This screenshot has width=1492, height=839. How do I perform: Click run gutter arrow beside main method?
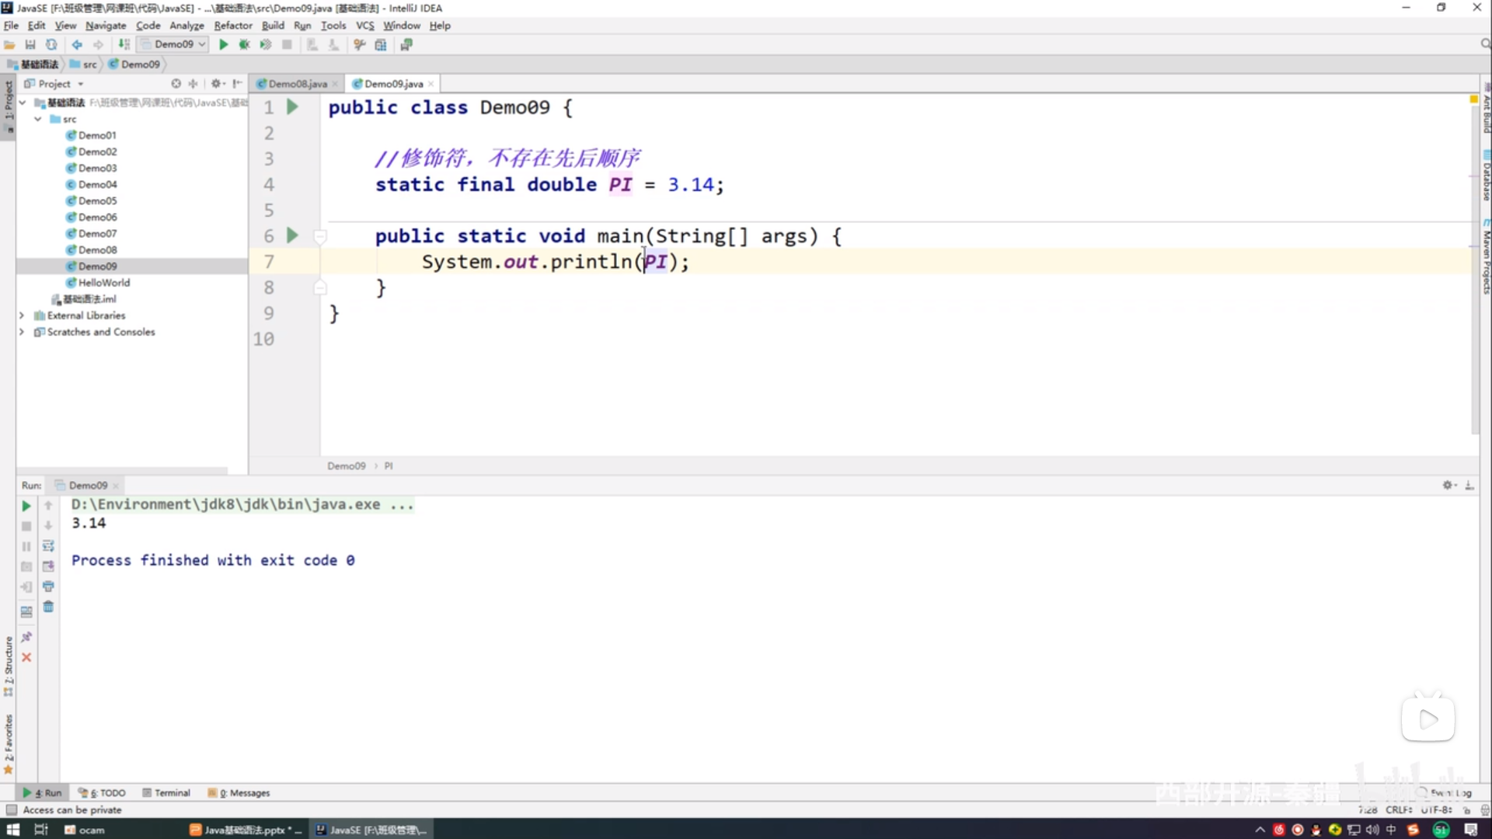(292, 235)
